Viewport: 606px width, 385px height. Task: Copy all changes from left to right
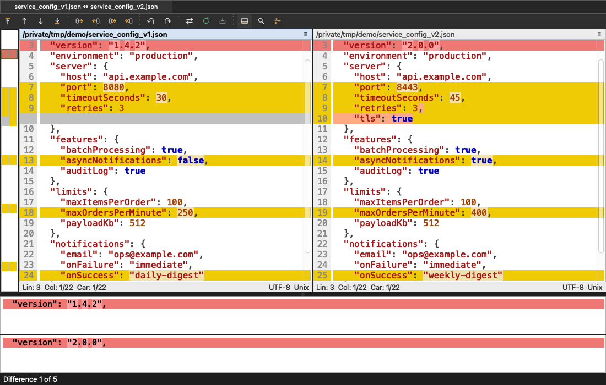coord(112,21)
